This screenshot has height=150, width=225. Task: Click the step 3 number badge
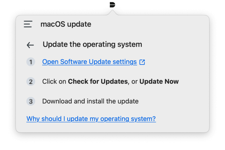[31, 101]
